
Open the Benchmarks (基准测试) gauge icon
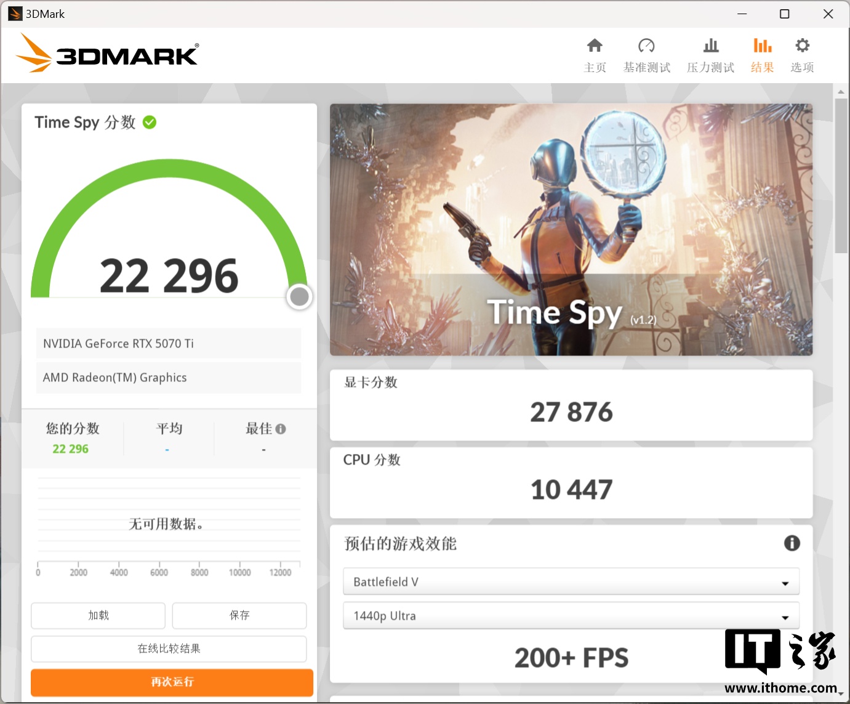(646, 46)
